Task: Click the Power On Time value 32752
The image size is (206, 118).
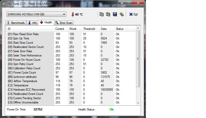Action: 38,109
